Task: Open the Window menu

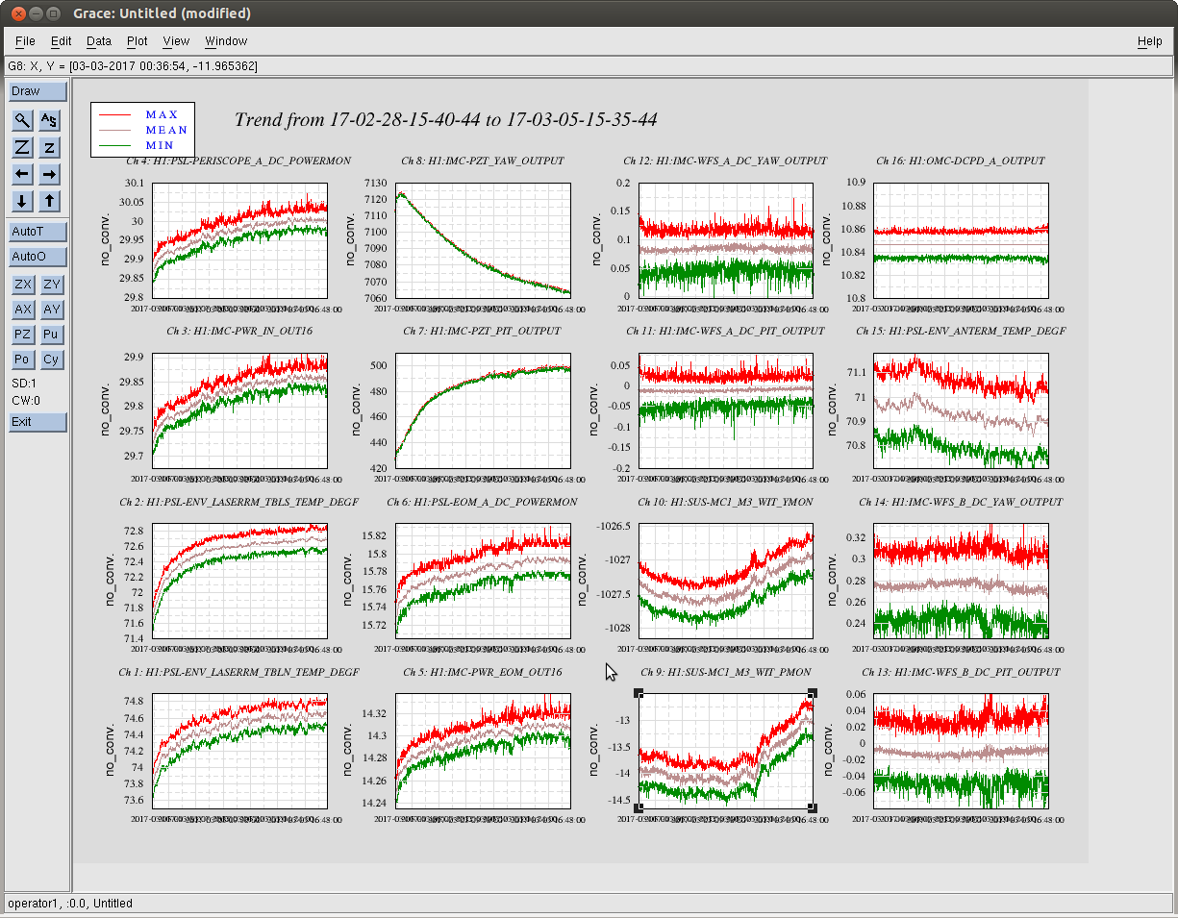Action: tap(226, 41)
